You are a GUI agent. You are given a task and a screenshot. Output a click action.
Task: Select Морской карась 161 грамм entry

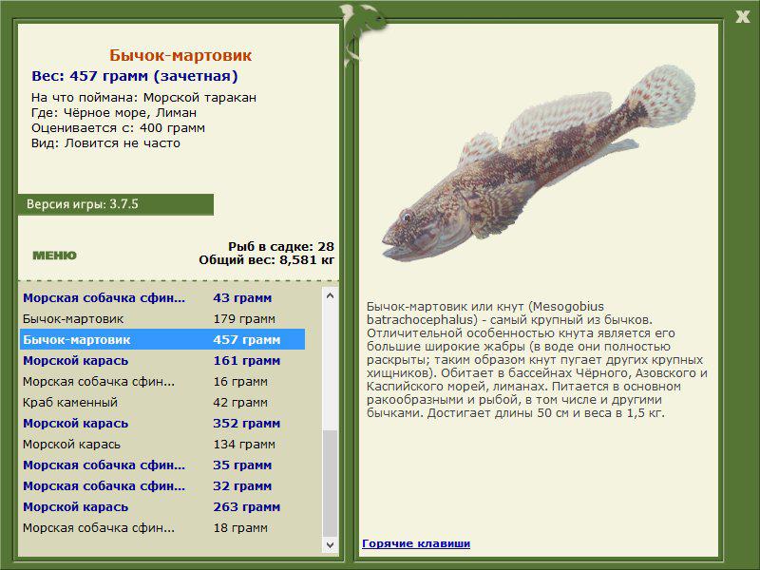pos(162,361)
